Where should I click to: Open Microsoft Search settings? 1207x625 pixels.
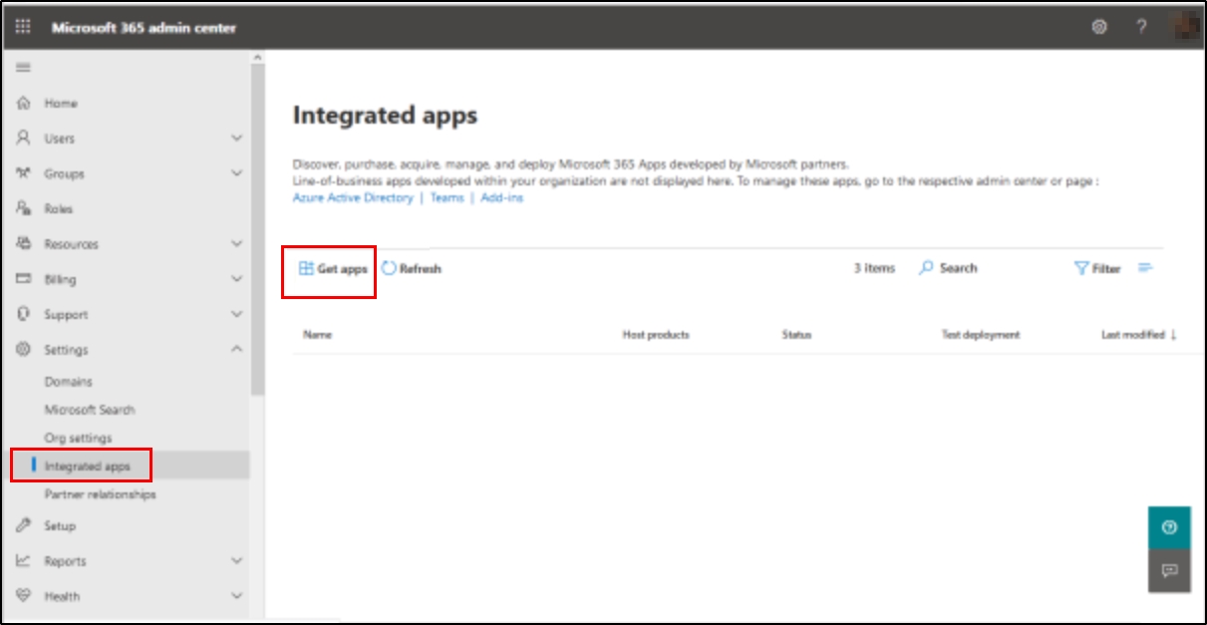(x=90, y=410)
